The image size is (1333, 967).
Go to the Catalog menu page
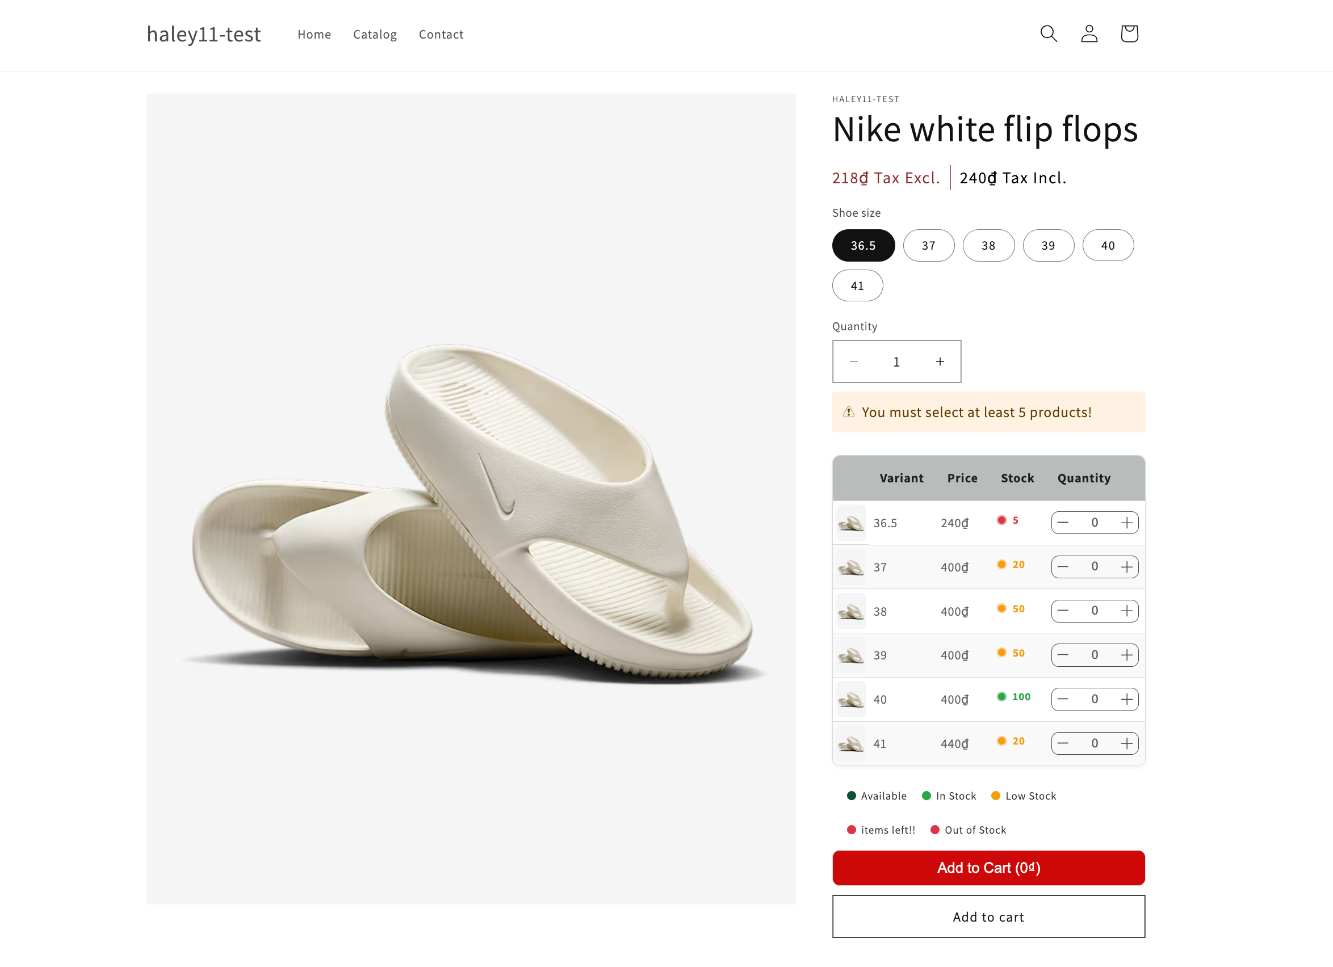tap(374, 35)
